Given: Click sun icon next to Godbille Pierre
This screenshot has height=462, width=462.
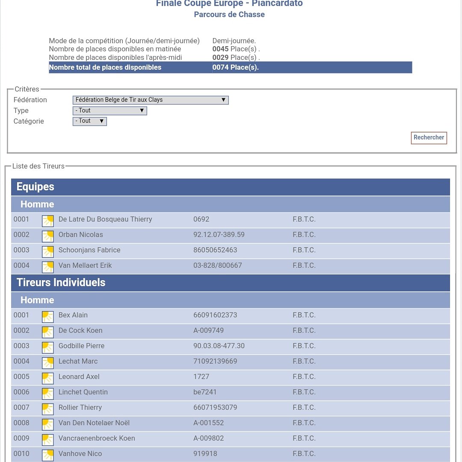Looking at the screenshot, I should coord(48,347).
